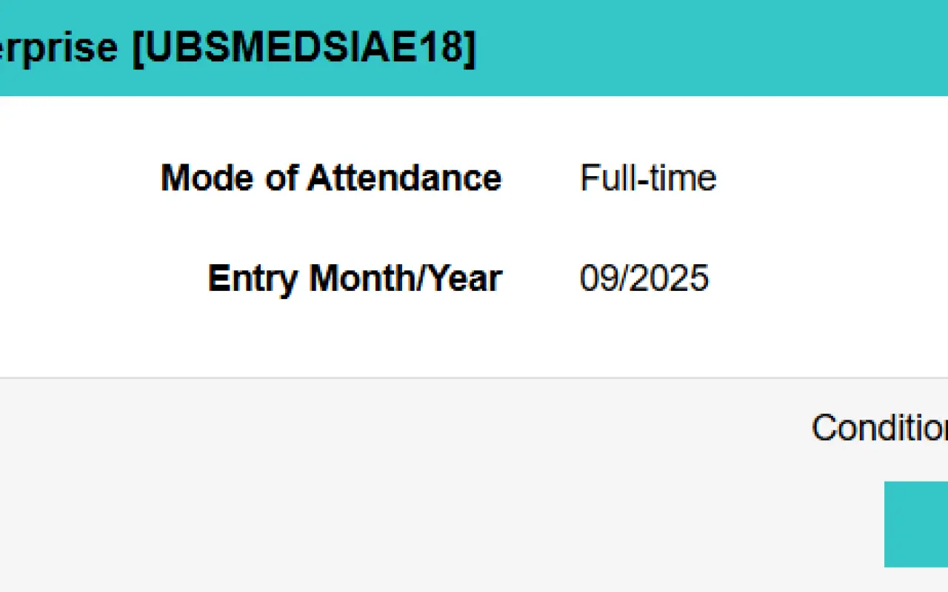Screen dimensions: 948x592
Task: Select the "Mode of Attendance" label
Action: (331, 178)
